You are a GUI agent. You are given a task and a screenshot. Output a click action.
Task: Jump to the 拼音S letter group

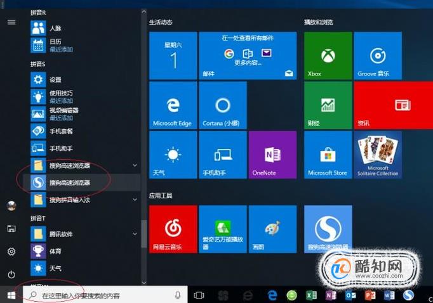coord(38,64)
